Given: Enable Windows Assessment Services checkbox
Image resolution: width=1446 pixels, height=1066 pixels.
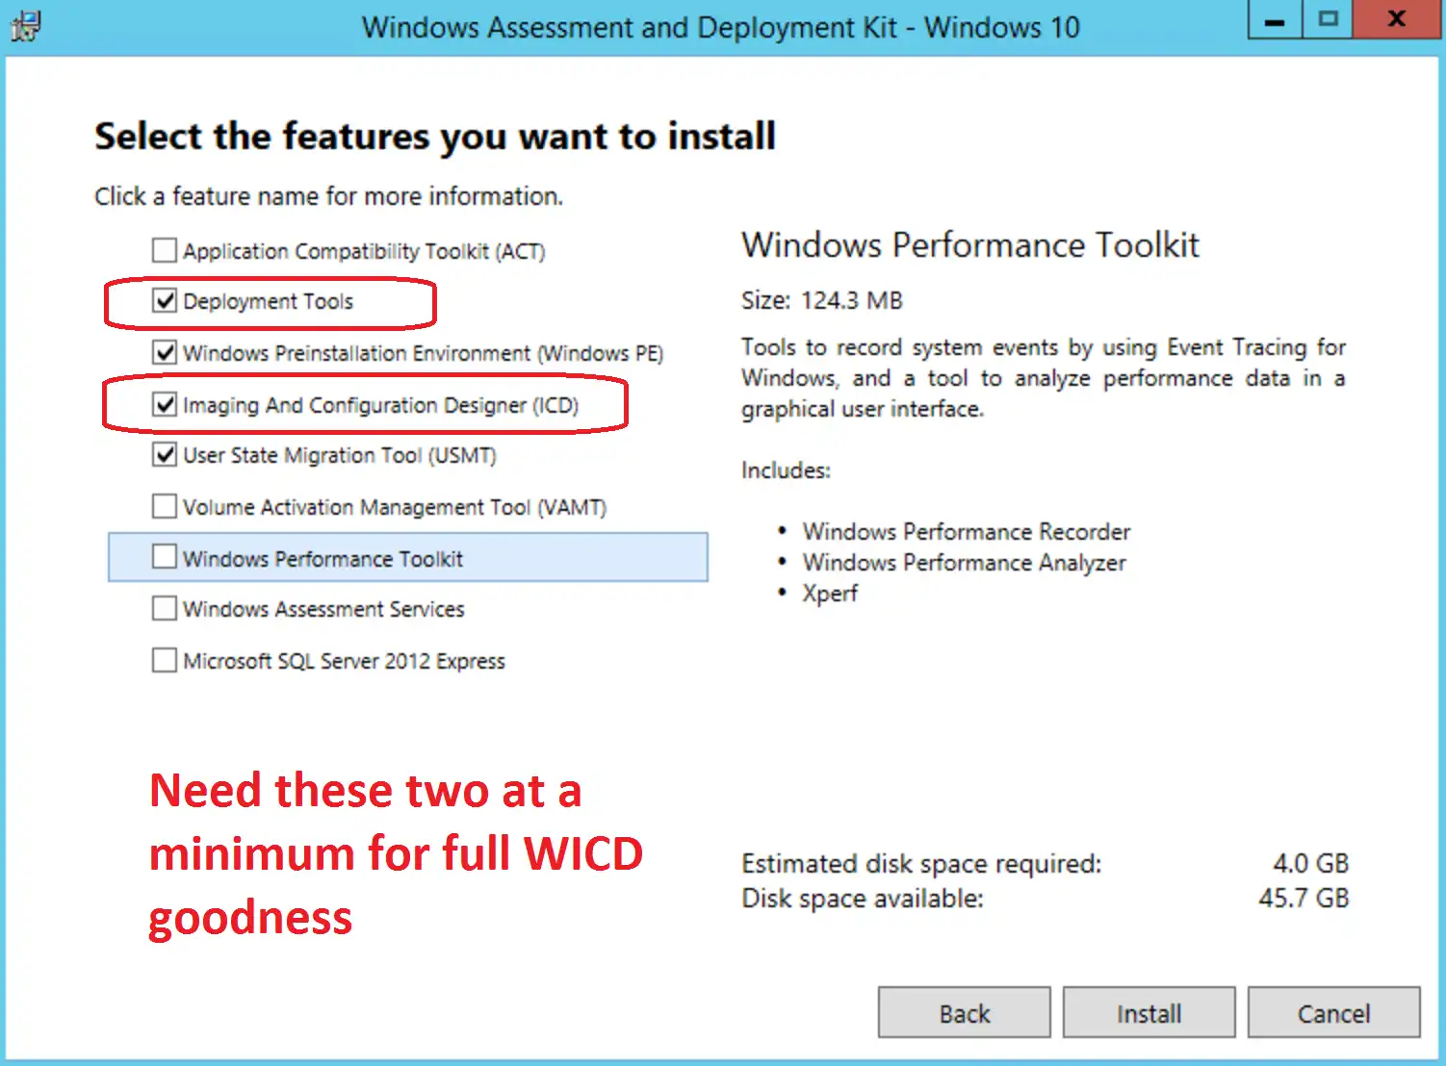Looking at the screenshot, I should (x=165, y=608).
